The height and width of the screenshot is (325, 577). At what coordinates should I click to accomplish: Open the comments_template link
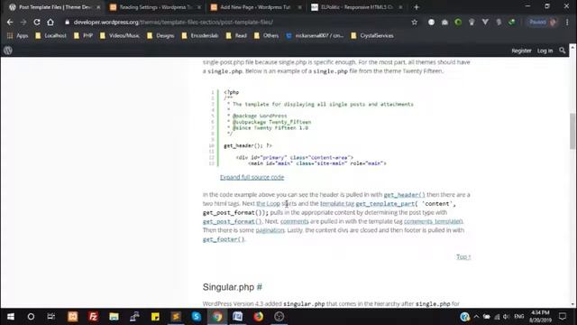(x=433, y=221)
